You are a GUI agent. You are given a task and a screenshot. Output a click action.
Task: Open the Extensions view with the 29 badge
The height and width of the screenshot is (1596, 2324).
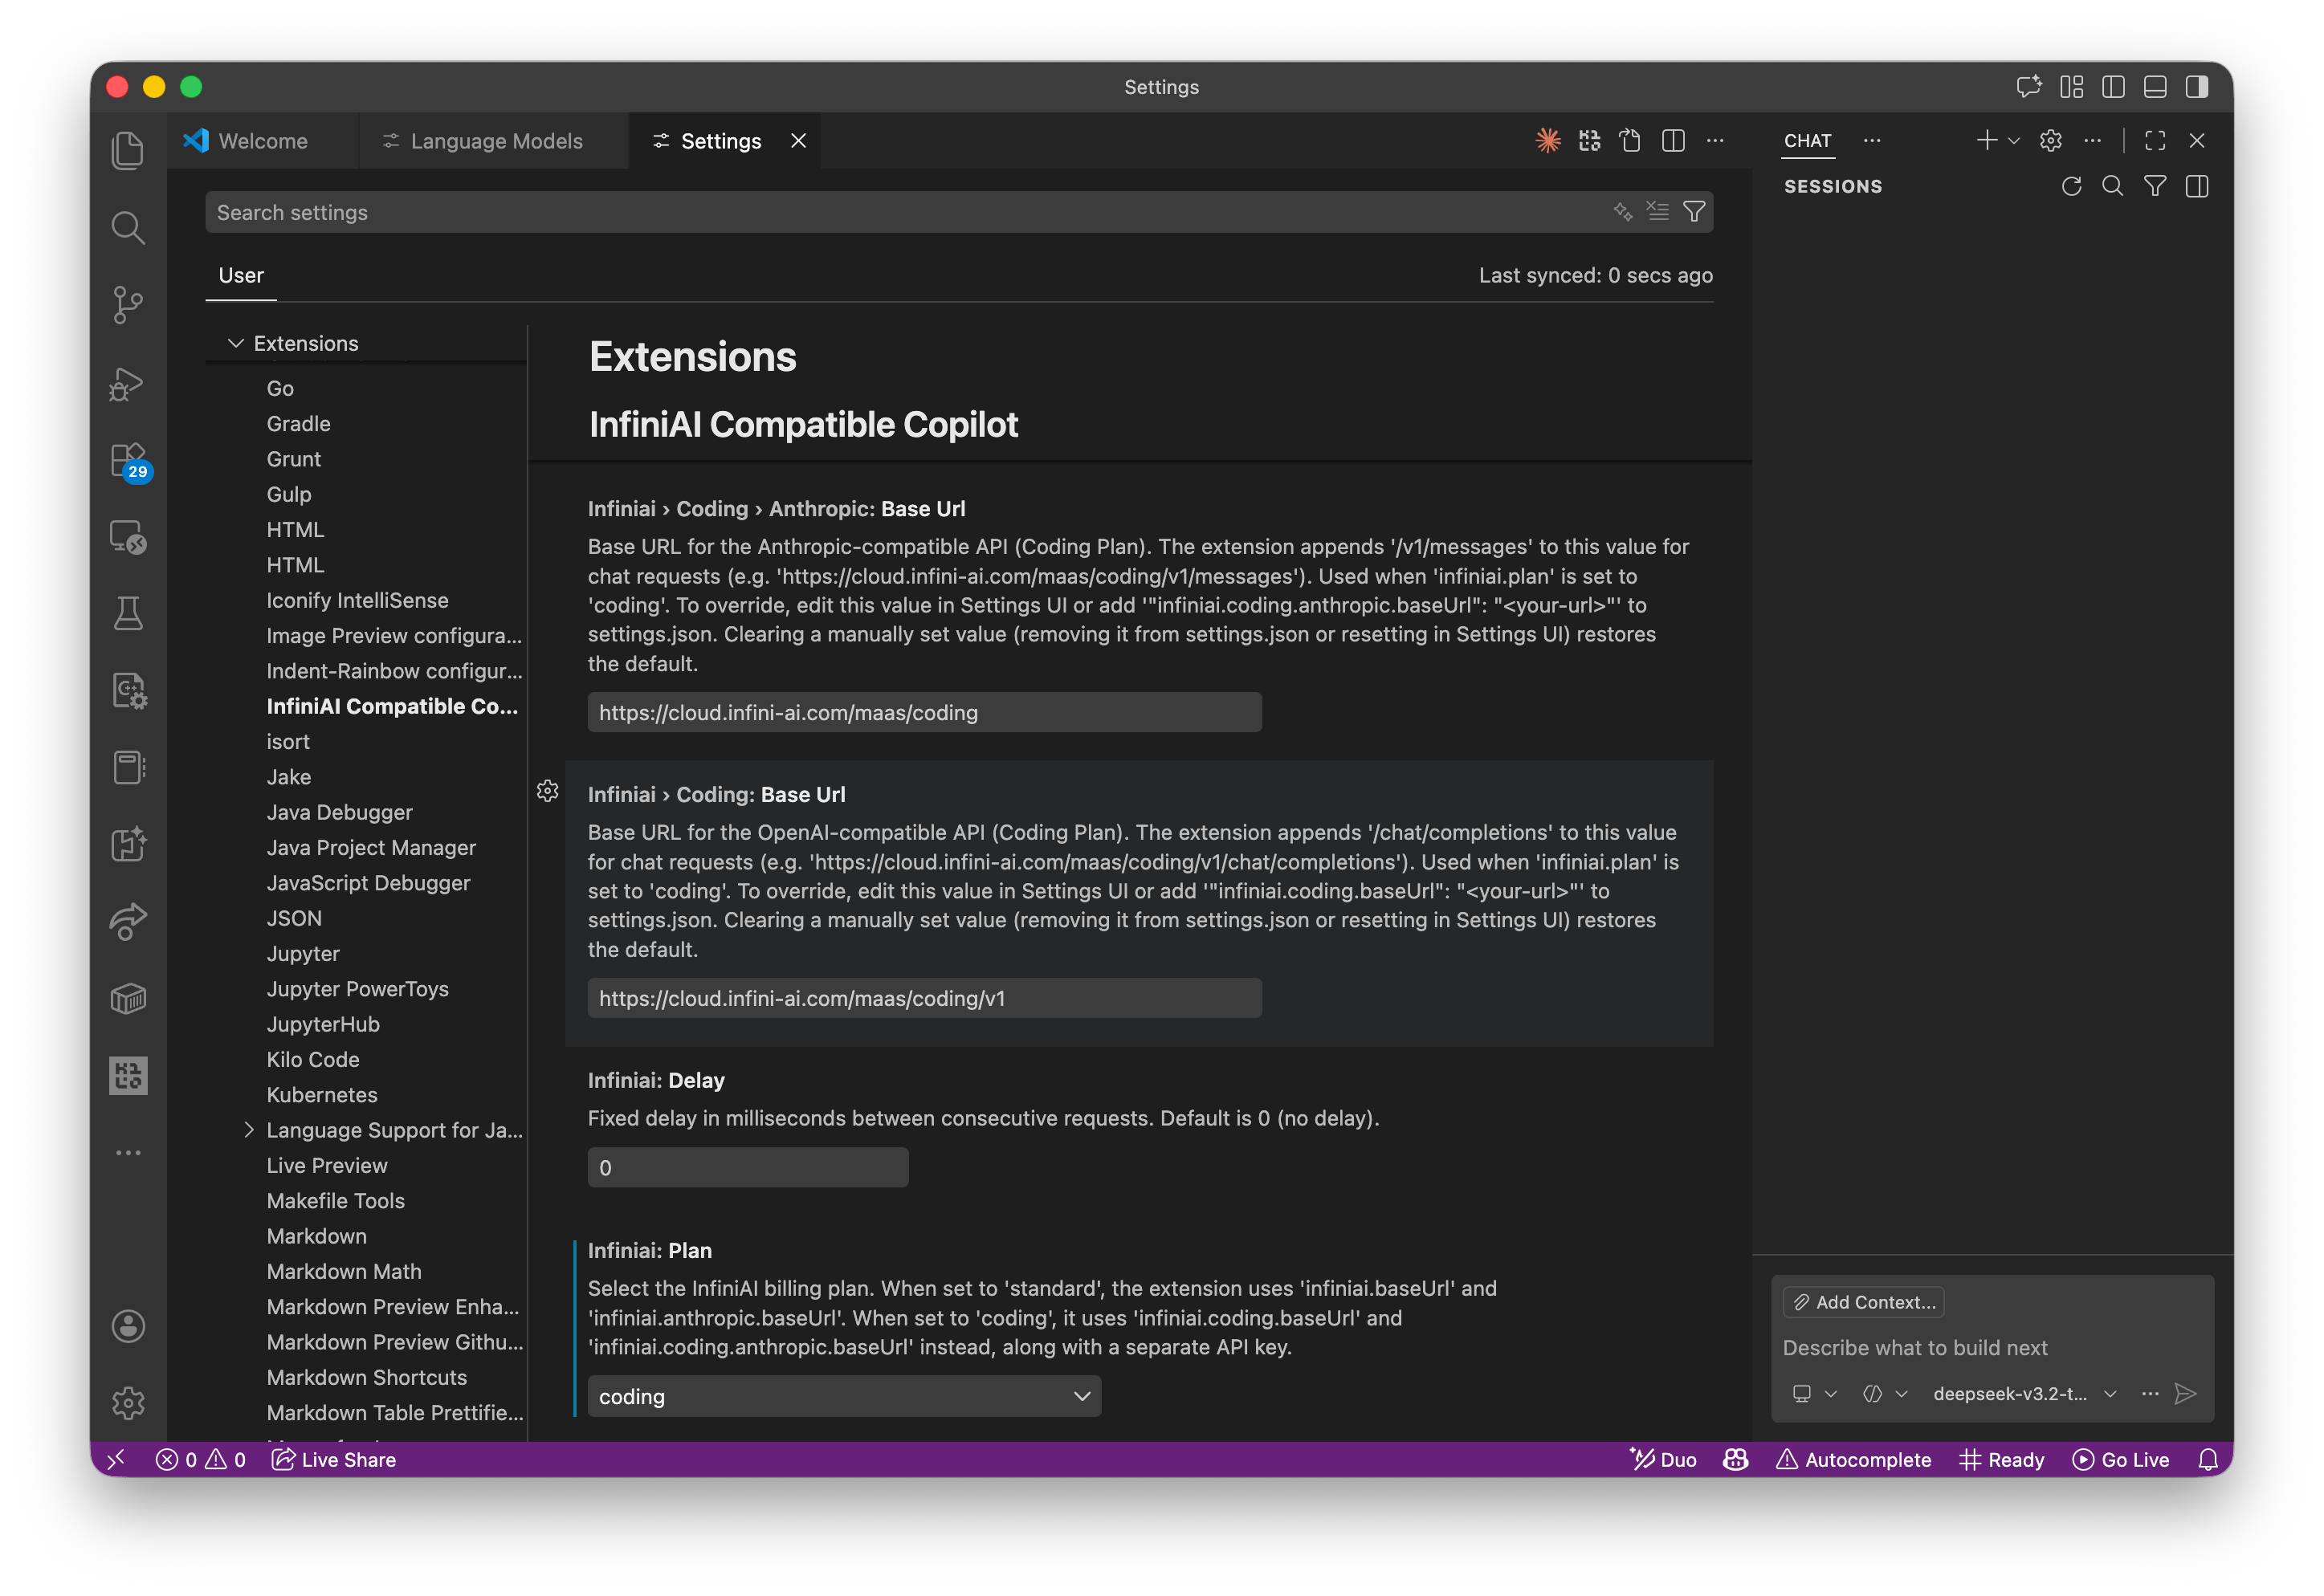click(x=128, y=461)
